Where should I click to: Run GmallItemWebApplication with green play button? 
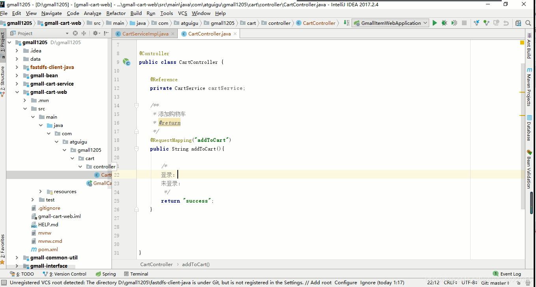(x=435, y=23)
